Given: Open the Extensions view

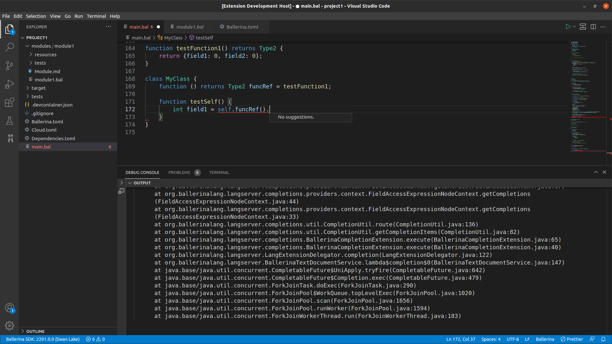Looking at the screenshot, I should click(10, 102).
